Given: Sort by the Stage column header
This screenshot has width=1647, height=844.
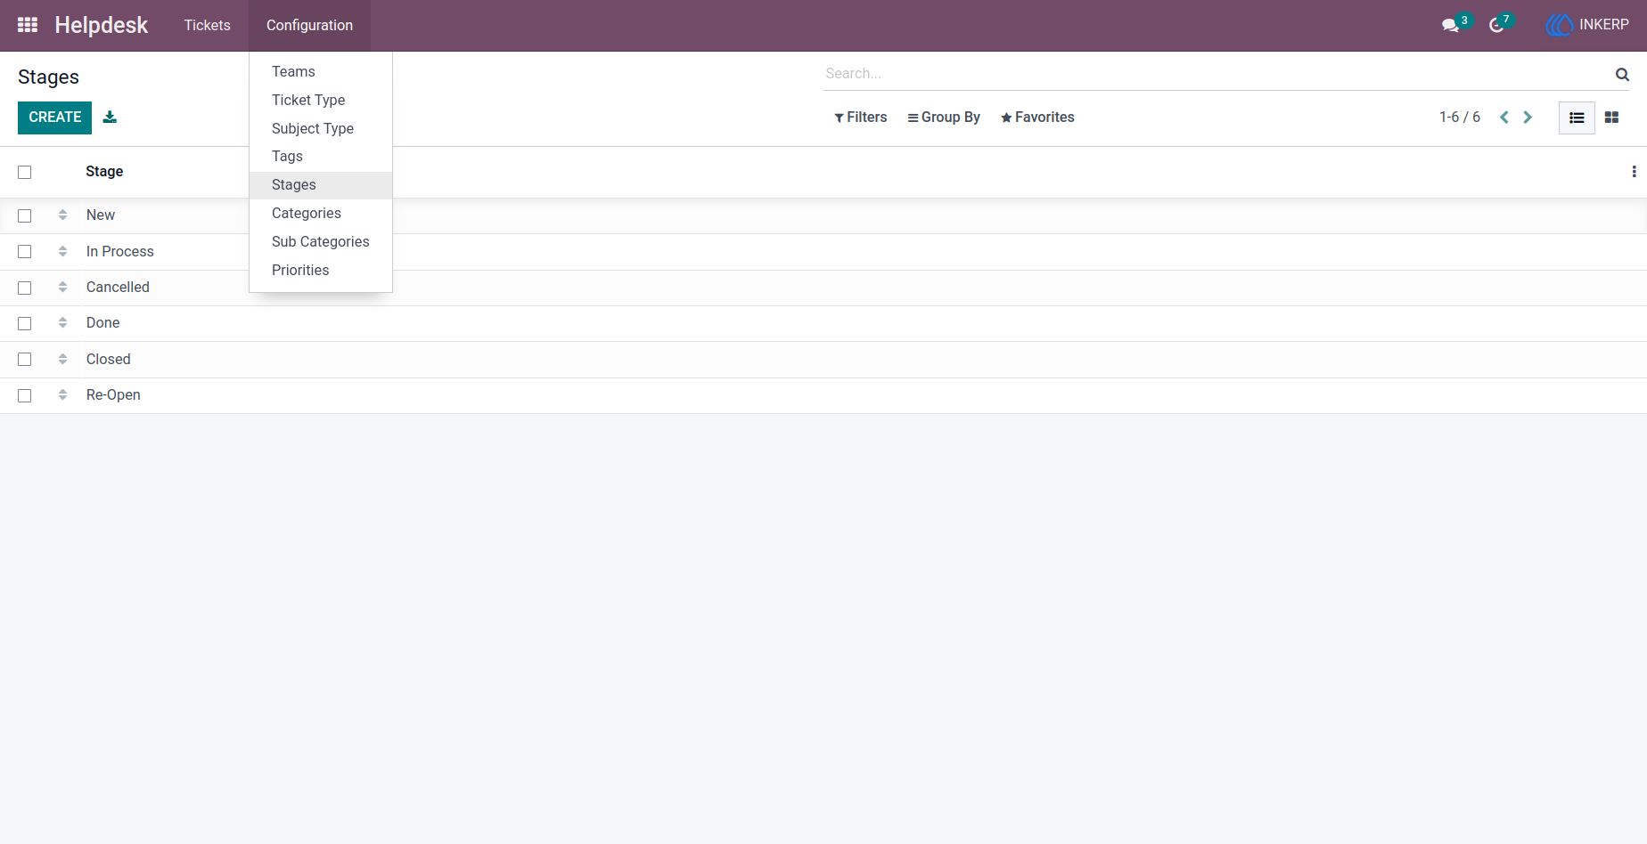Looking at the screenshot, I should [x=104, y=172].
